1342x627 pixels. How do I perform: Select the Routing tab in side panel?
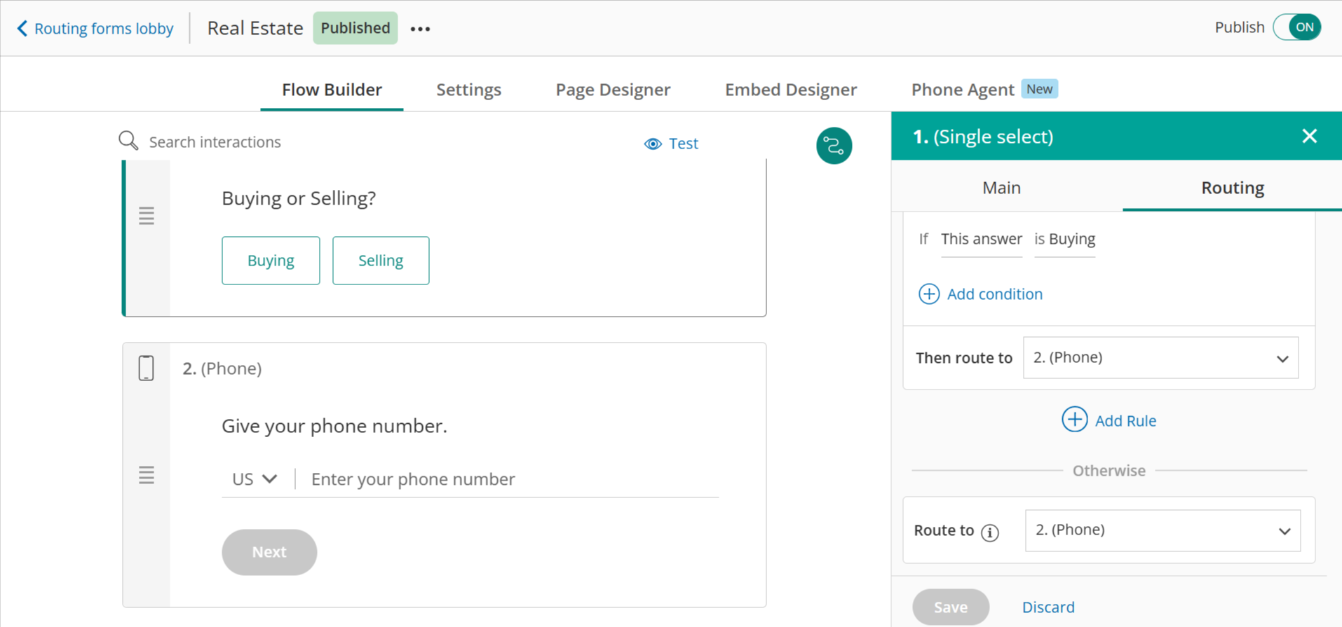pyautogui.click(x=1232, y=188)
